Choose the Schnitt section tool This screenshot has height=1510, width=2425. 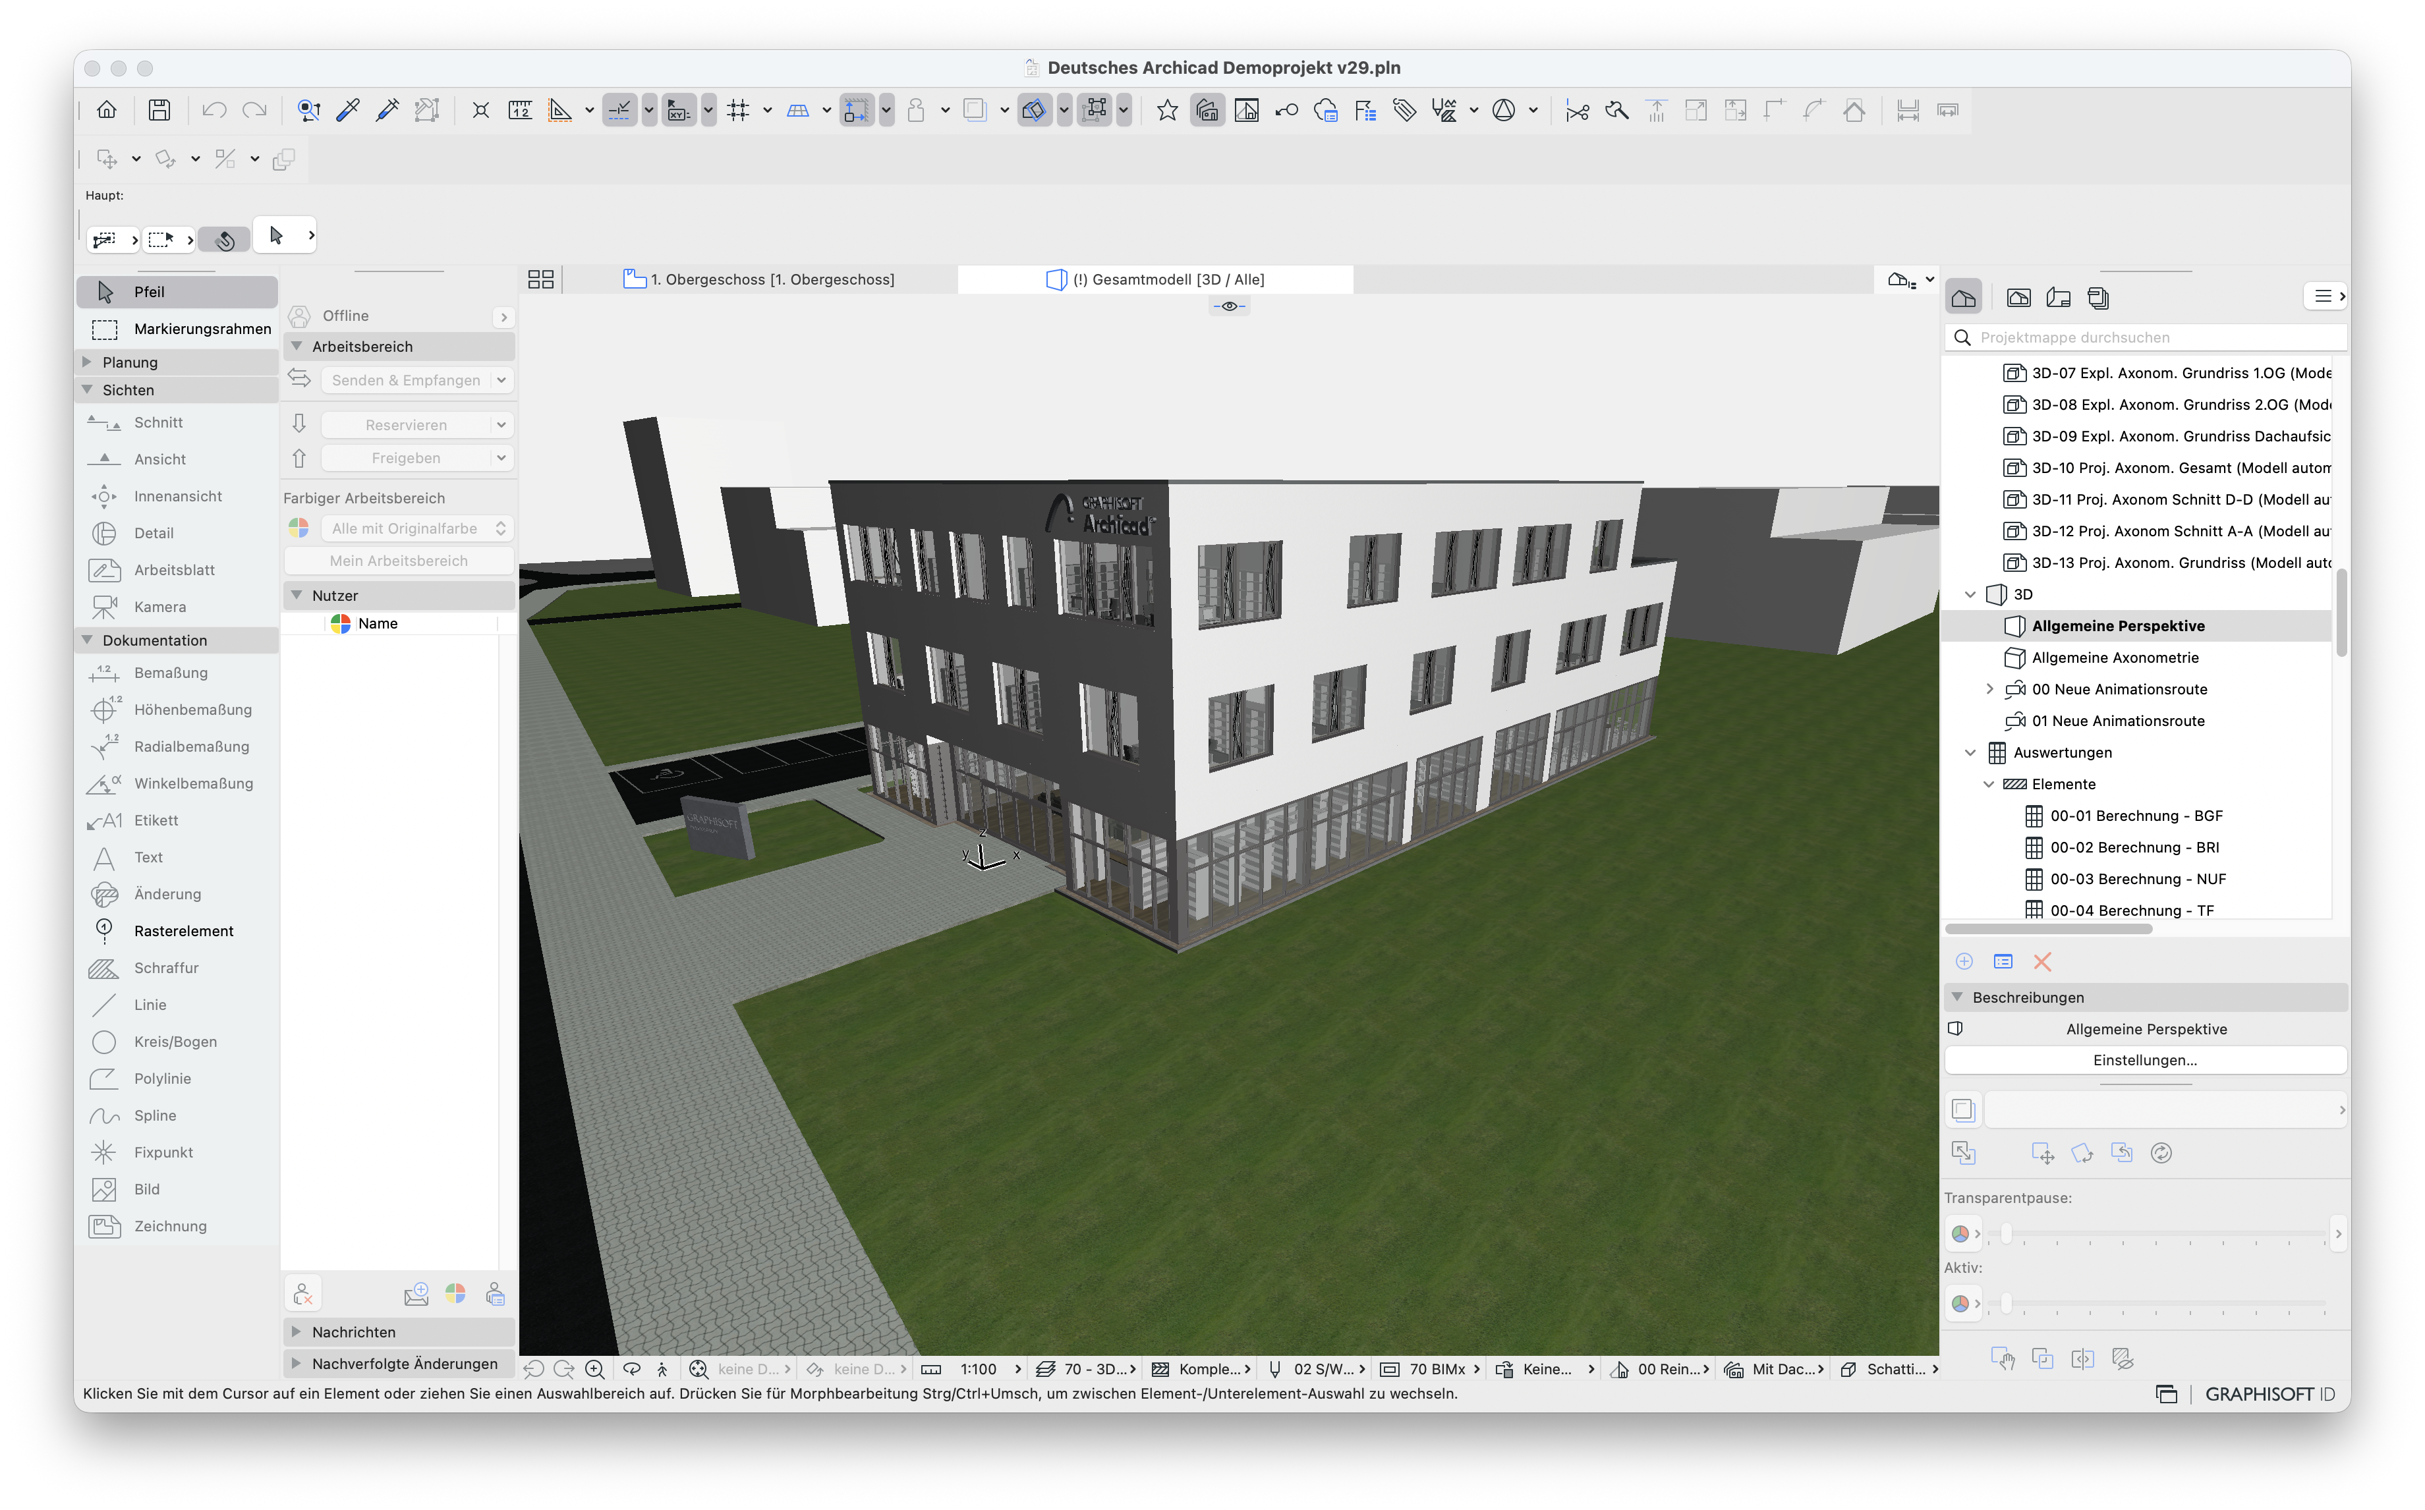tap(177, 422)
